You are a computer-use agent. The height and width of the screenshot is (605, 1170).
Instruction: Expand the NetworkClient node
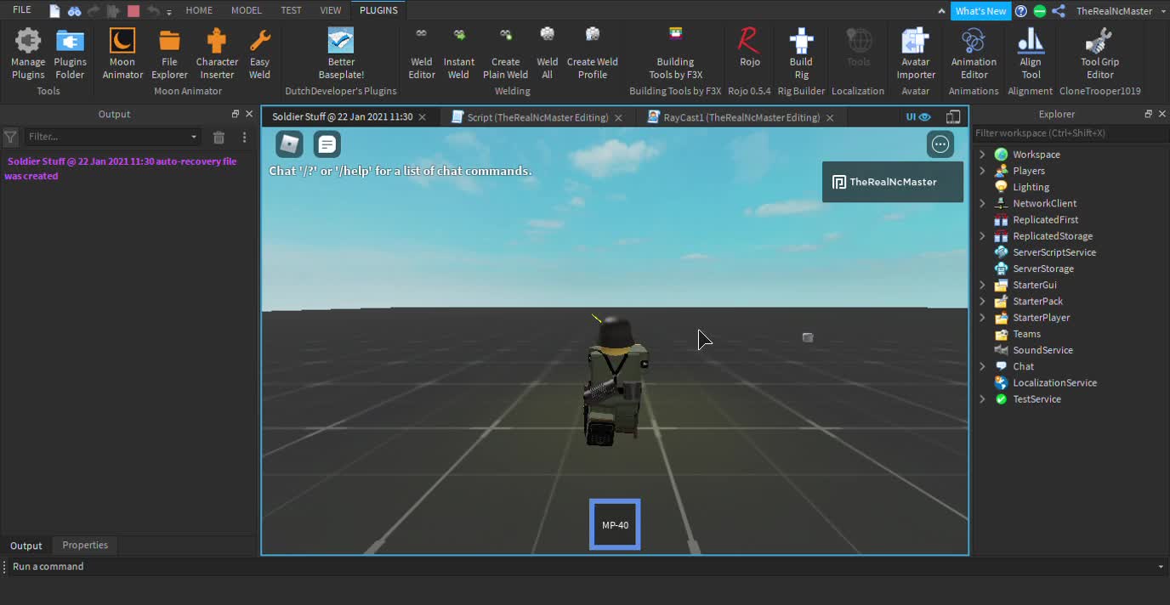982,203
